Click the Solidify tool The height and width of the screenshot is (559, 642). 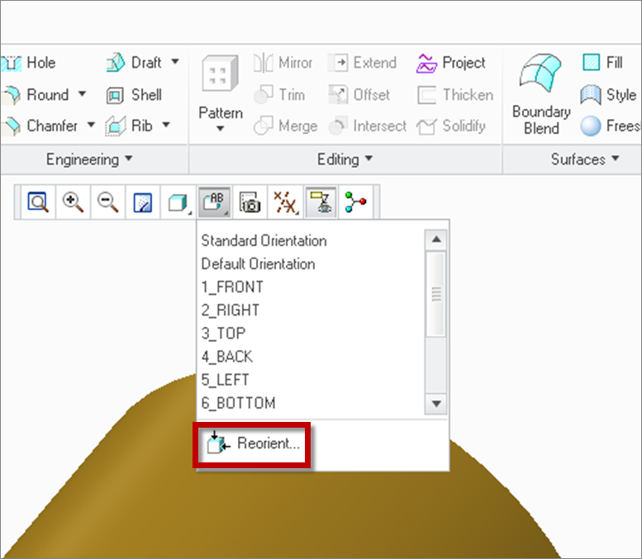(451, 126)
